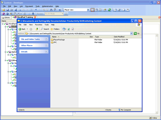The height and width of the screenshot is (120, 161).
Task: Click the Check In icon in Developer toolbar
Action: coord(115,10)
